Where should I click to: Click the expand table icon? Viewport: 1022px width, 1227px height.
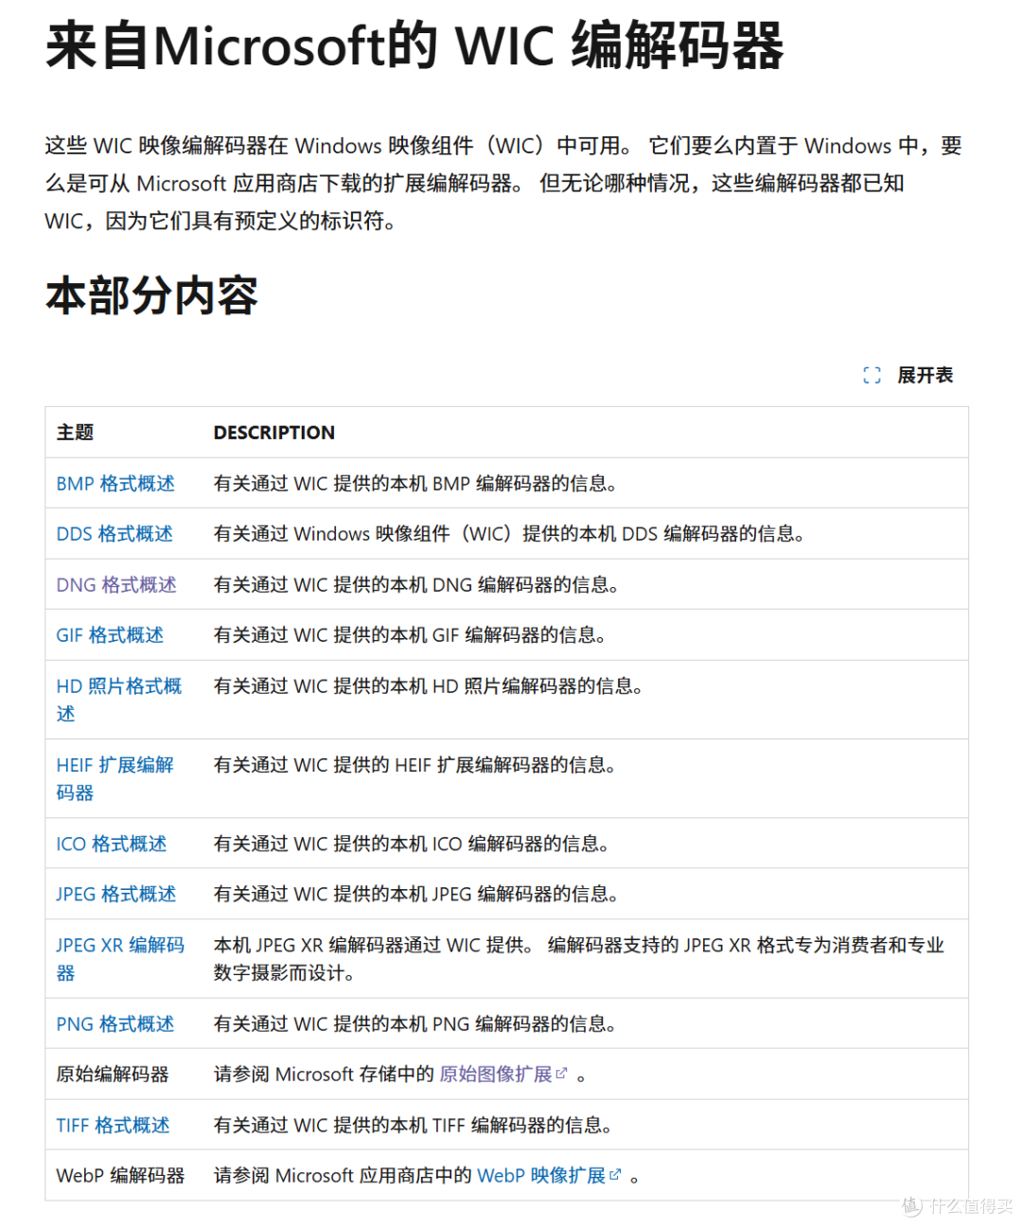872,376
